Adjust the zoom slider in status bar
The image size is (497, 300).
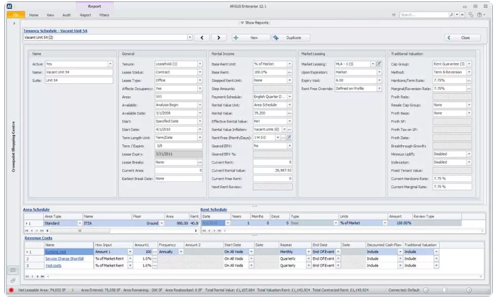tap(444, 290)
